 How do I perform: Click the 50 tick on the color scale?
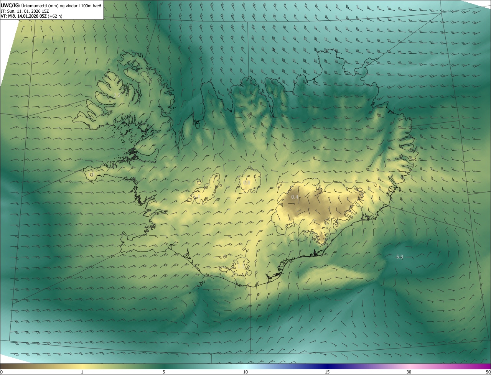pos(488,372)
